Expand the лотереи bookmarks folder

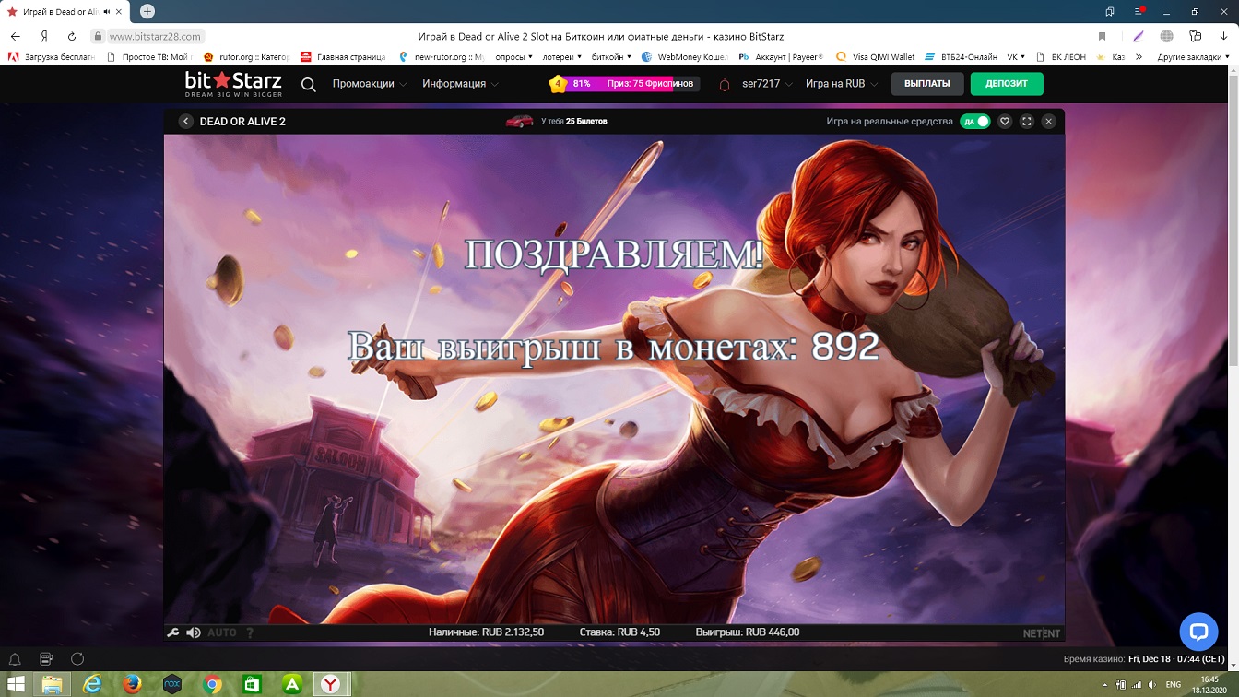562,56
